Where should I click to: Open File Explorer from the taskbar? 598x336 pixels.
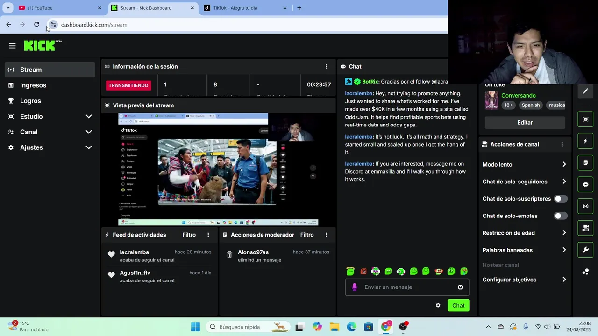coord(334,327)
